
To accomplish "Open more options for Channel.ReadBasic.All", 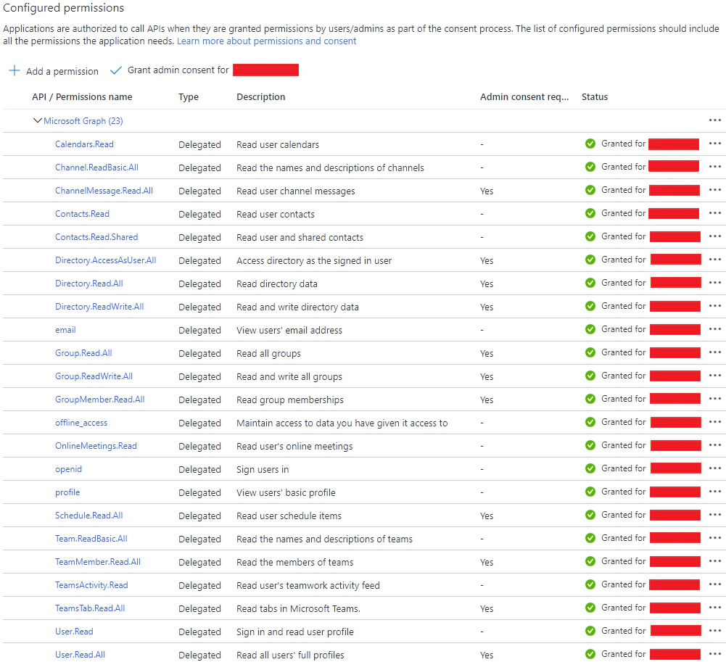I will coord(714,167).
